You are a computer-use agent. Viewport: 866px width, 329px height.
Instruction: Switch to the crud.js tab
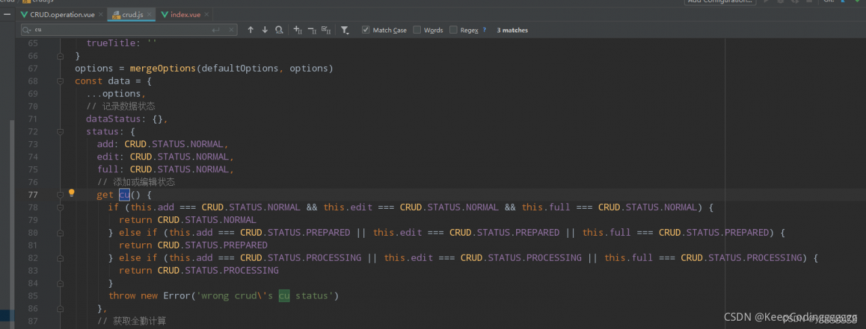[131, 14]
